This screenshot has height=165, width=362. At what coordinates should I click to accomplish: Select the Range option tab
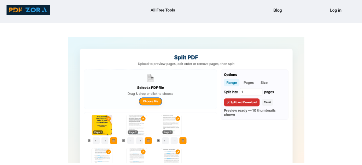(232, 82)
